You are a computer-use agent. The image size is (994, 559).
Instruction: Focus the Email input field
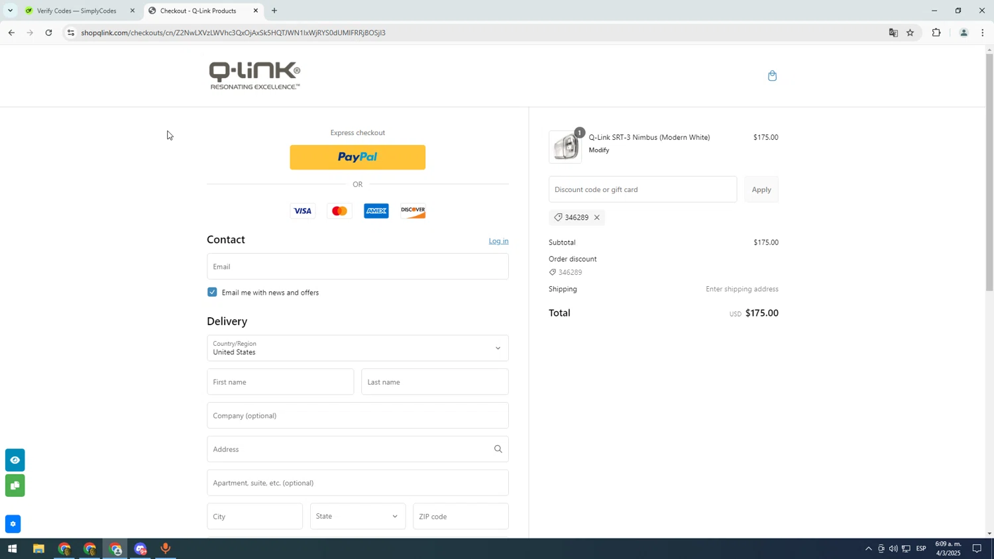(358, 266)
